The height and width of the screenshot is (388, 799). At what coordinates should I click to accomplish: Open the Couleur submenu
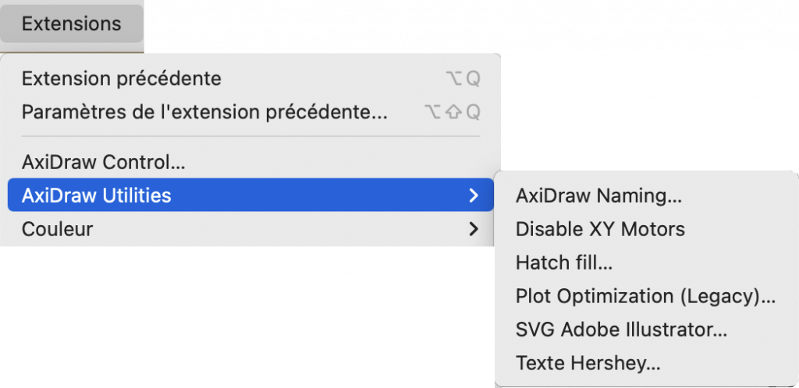(x=58, y=229)
